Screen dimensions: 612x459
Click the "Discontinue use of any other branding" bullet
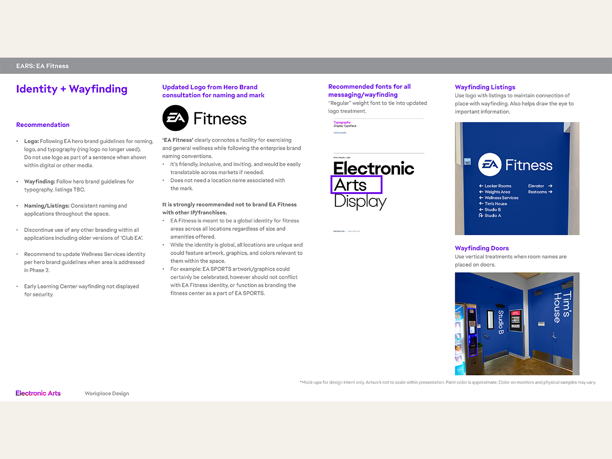pyautogui.click(x=84, y=234)
